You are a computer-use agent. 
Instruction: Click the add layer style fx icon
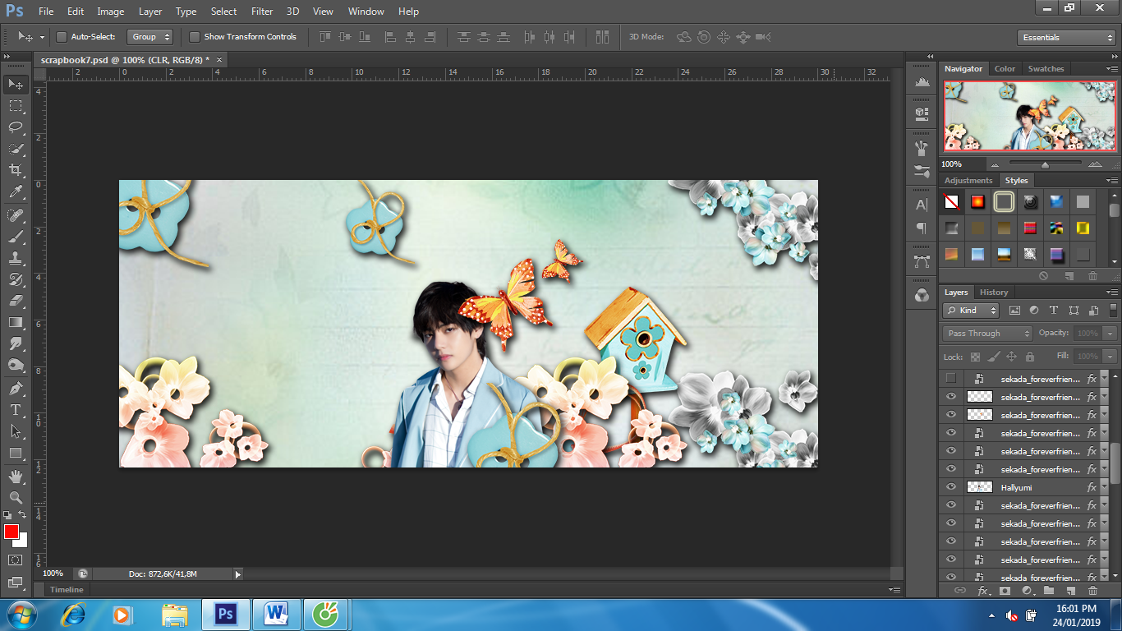click(x=983, y=591)
